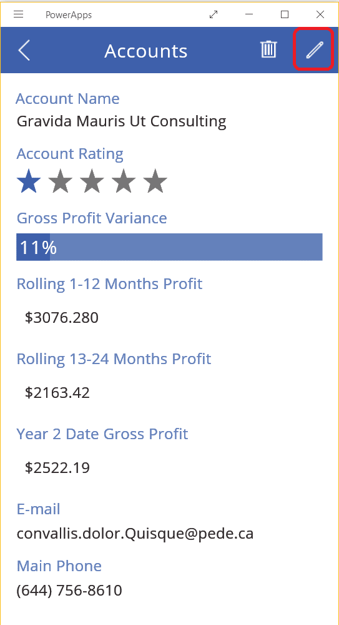Click the email convallis.dolor.Quisque@pede.ca

135,533
